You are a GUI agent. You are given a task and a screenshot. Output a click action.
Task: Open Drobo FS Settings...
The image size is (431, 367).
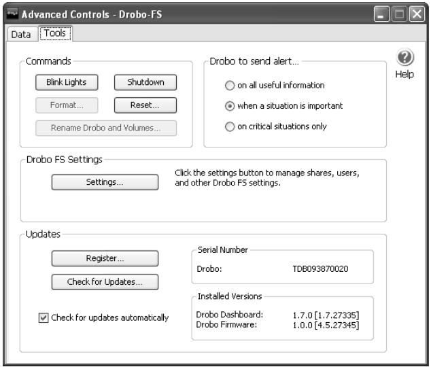105,182
